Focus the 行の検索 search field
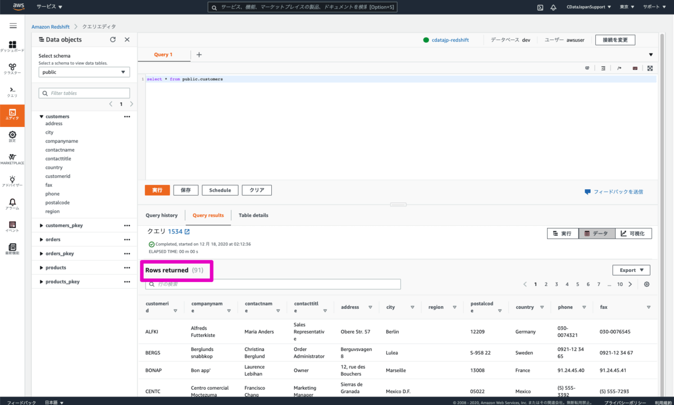This screenshot has width=674, height=405. pos(273,284)
